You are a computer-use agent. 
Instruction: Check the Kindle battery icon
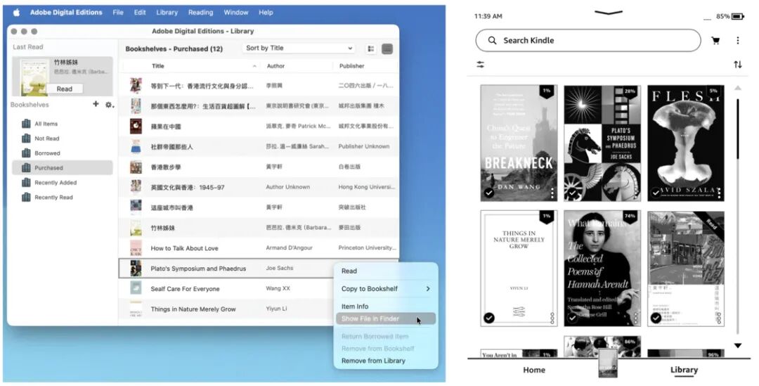coord(737,16)
